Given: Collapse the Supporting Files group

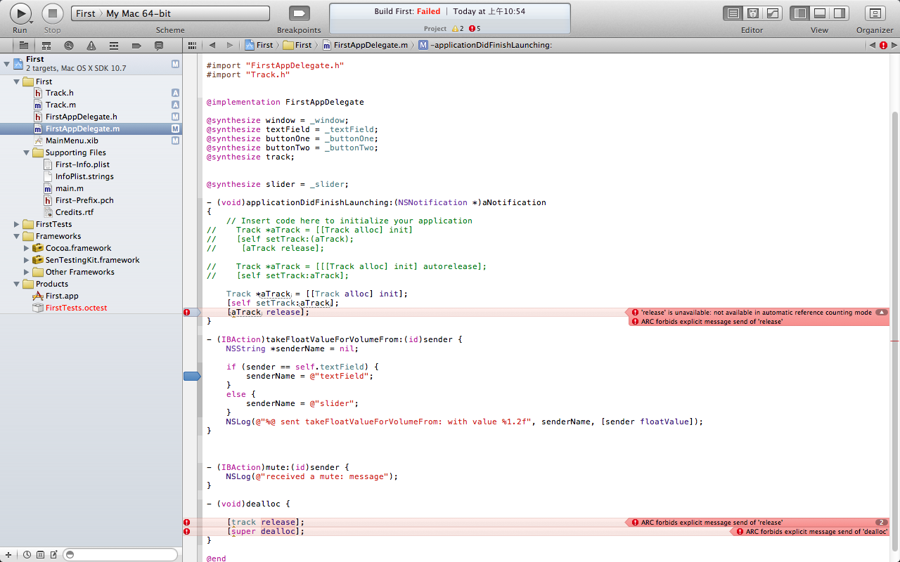Looking at the screenshot, I should pos(27,152).
